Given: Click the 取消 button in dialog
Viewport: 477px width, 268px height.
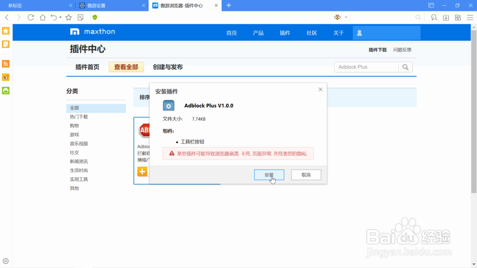Looking at the screenshot, I should point(306,175).
